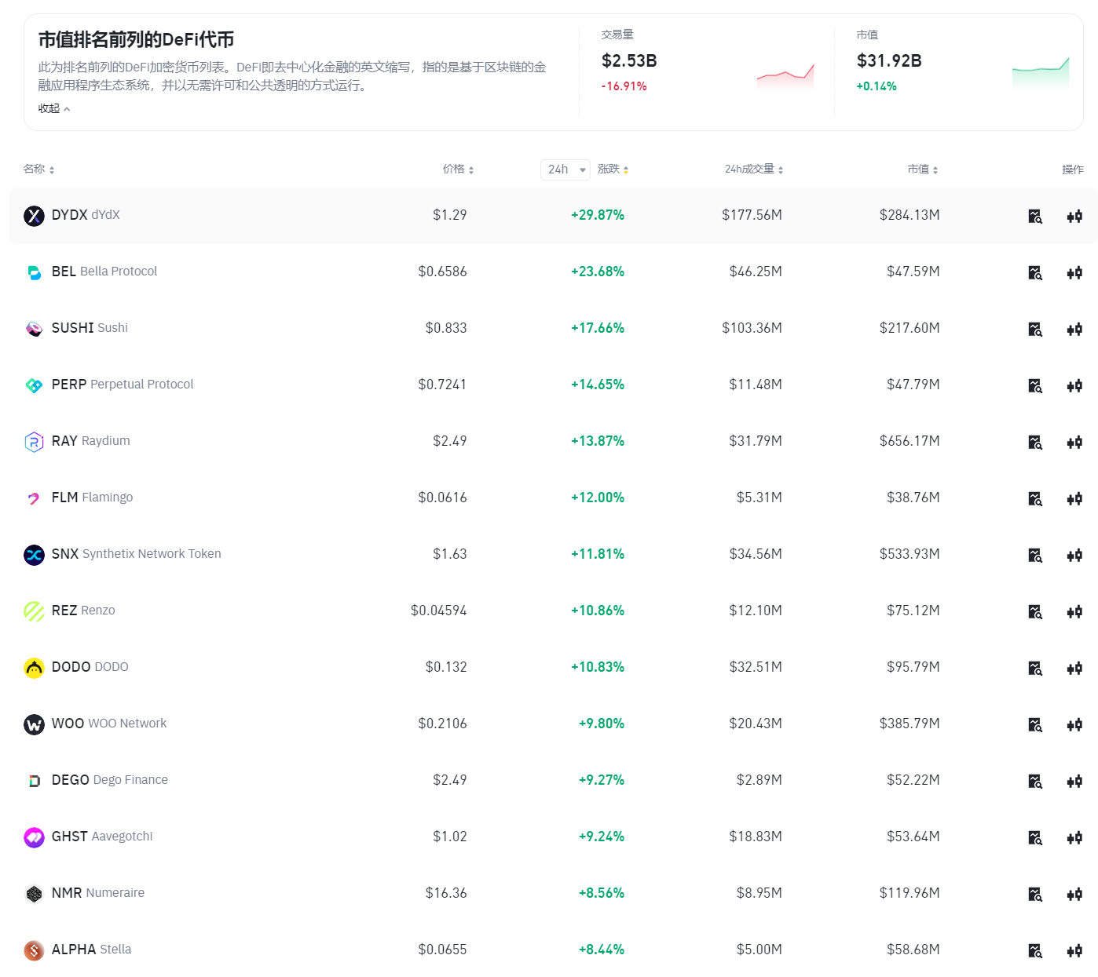Open REZ details page icon
Screen dimensions: 1098x977
[x=1035, y=611]
